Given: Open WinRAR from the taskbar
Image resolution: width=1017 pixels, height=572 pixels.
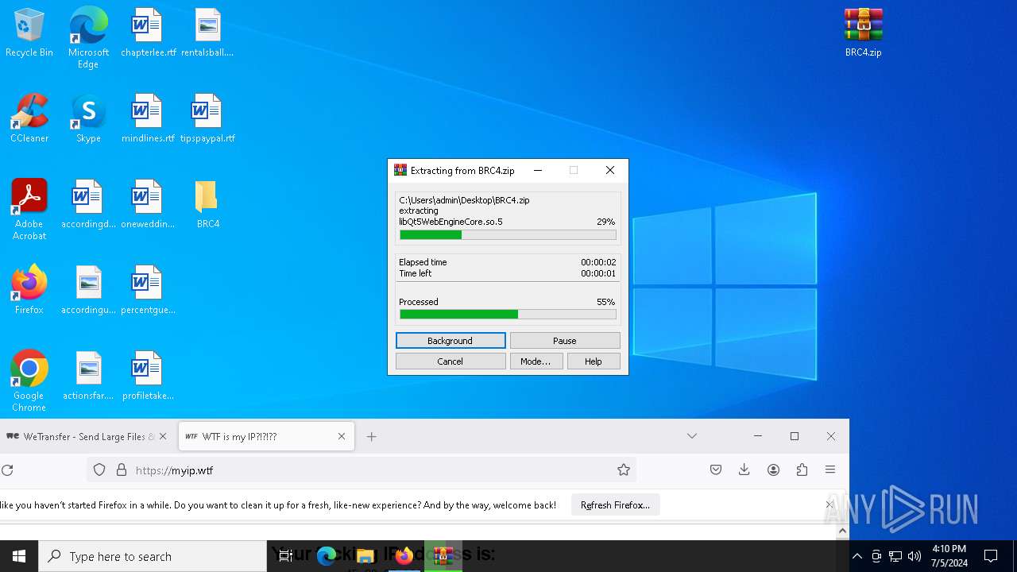Looking at the screenshot, I should 443,556.
